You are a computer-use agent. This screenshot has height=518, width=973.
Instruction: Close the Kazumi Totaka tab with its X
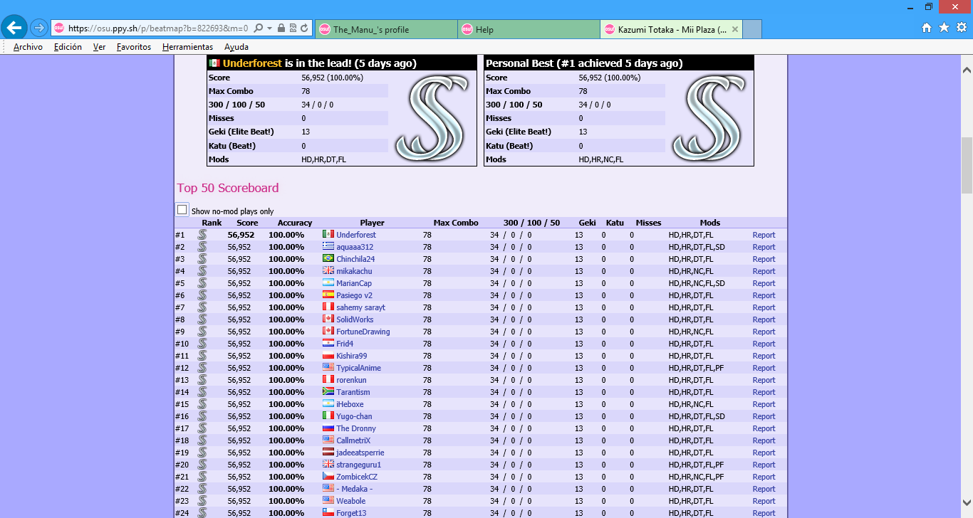[x=735, y=29]
